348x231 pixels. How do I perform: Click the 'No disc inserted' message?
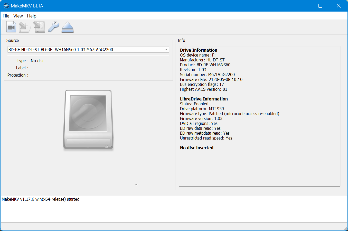click(197, 148)
